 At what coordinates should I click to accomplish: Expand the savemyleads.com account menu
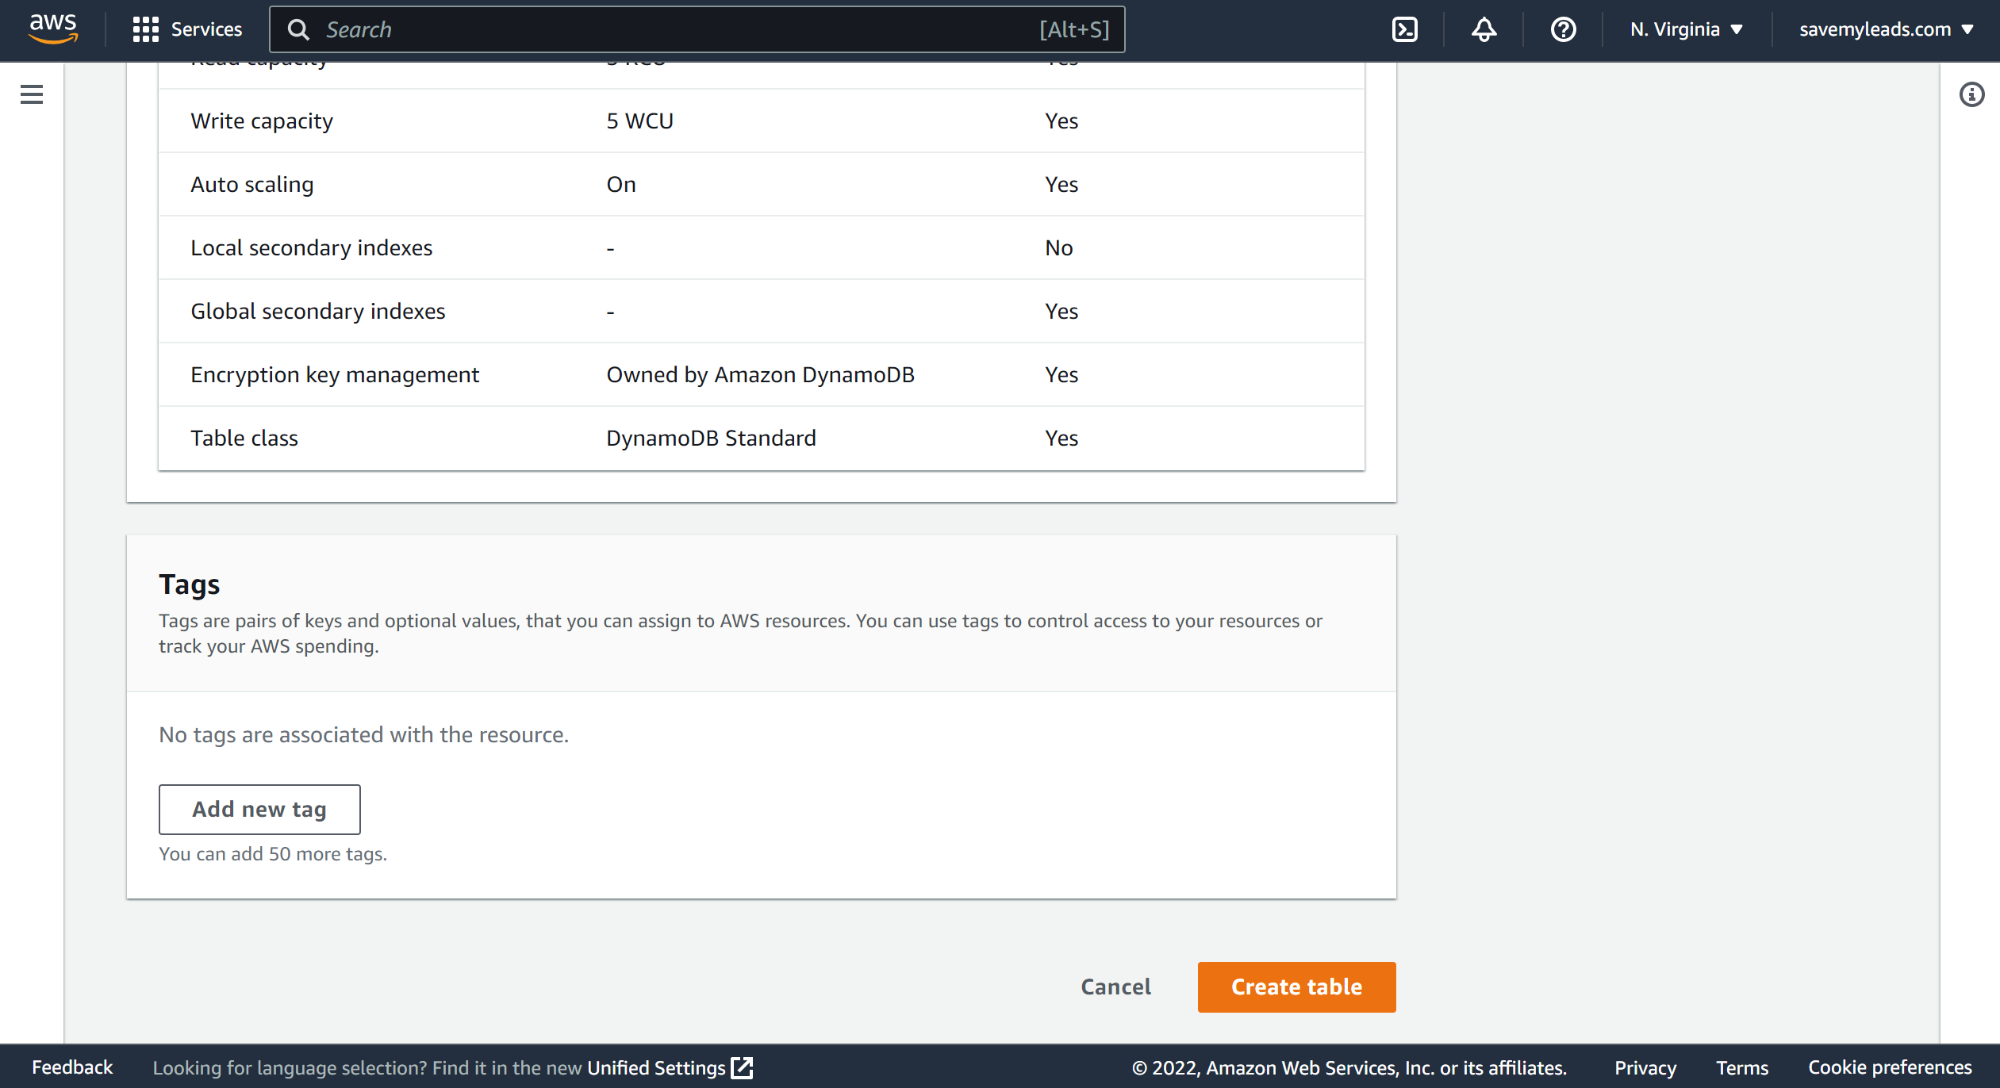click(x=1887, y=29)
